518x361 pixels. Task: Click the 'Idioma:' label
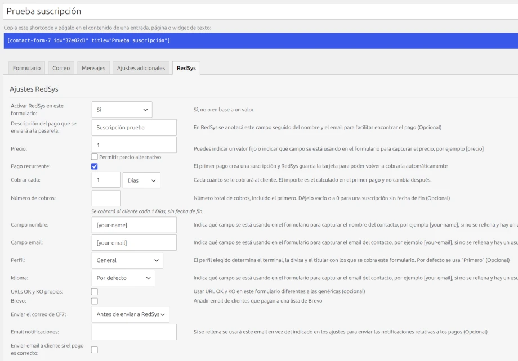(20, 278)
